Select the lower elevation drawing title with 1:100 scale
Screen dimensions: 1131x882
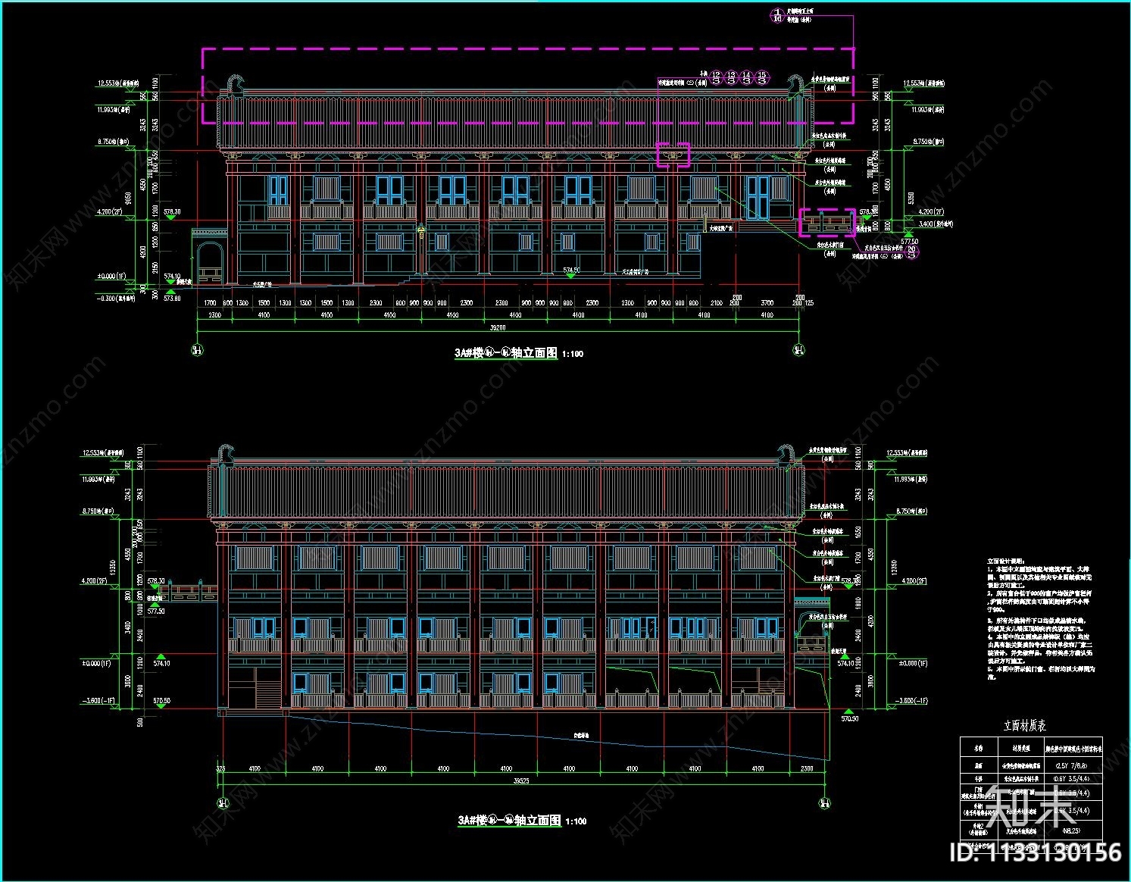pos(522,821)
